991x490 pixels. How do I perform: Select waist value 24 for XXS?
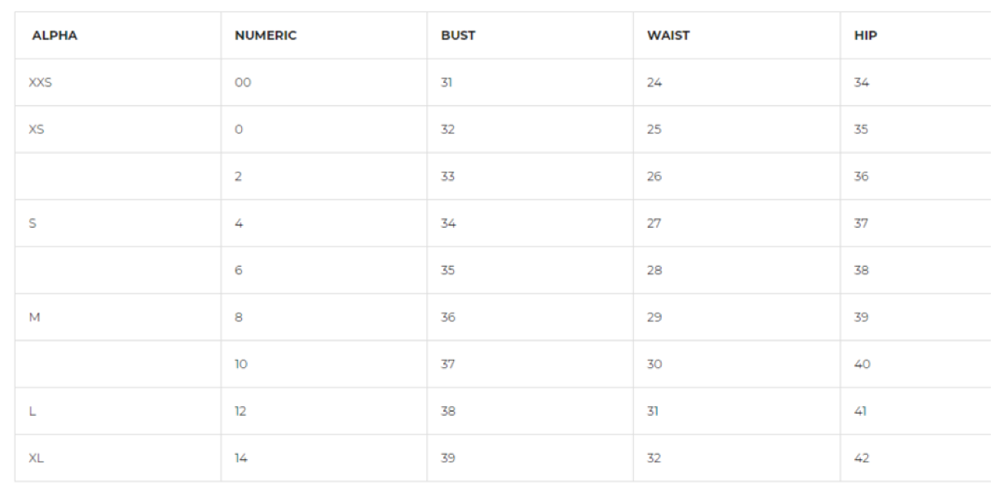654,82
